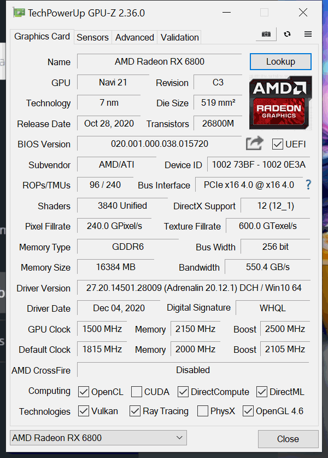Open the hamburger menu icon
Image resolution: width=328 pixels, height=458 pixels.
click(x=308, y=34)
